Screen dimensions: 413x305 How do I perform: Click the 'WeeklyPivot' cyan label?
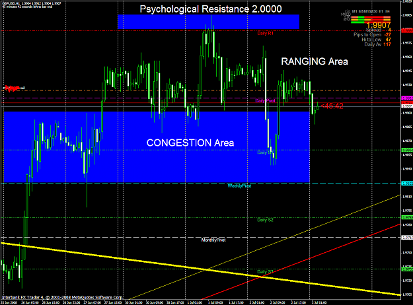click(239, 186)
